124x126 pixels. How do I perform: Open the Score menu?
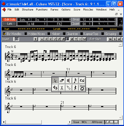pyautogui.click(x=77, y=10)
